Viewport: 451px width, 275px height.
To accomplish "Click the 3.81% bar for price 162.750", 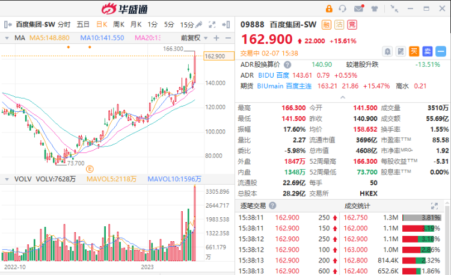I will tap(422, 218).
